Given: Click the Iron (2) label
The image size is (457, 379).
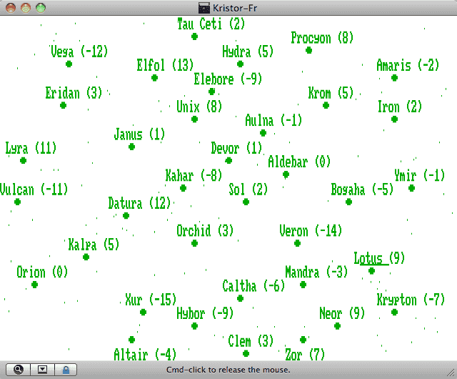Looking at the screenshot, I should pyautogui.click(x=400, y=107).
